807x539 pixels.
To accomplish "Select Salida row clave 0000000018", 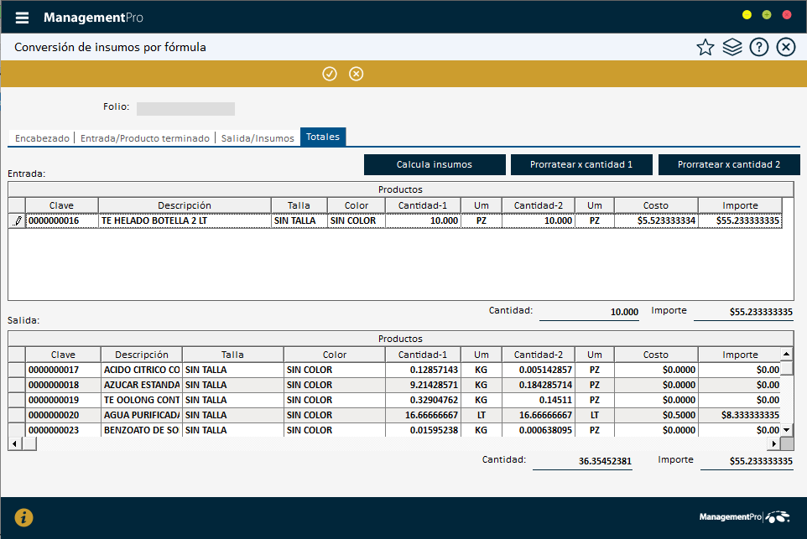I will pyautogui.click(x=63, y=385).
